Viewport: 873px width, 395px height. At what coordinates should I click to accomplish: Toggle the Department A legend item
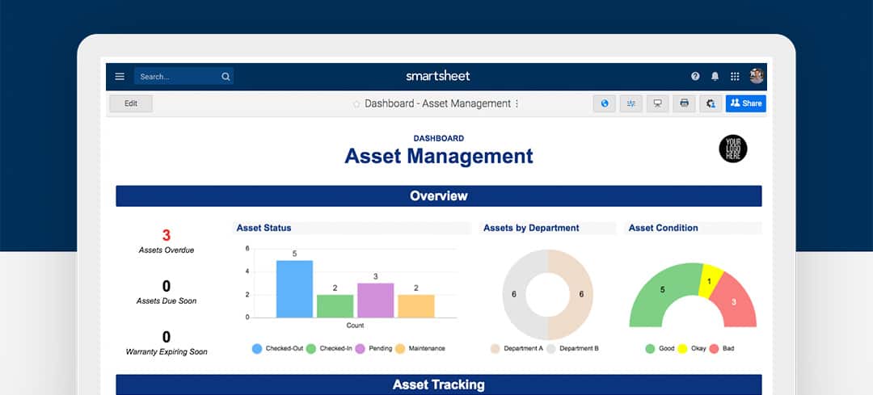click(x=517, y=349)
